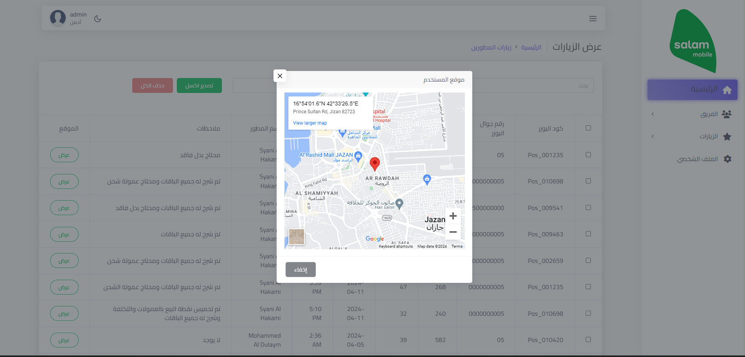Screen dimensions: 745x357
Task: Open View larger map link
Action: [x=310, y=123]
